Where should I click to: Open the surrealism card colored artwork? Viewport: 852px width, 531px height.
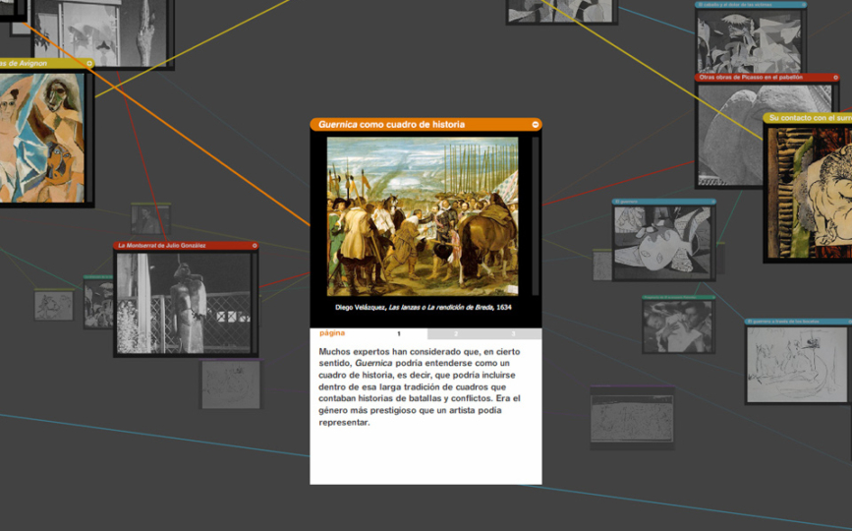(x=810, y=193)
